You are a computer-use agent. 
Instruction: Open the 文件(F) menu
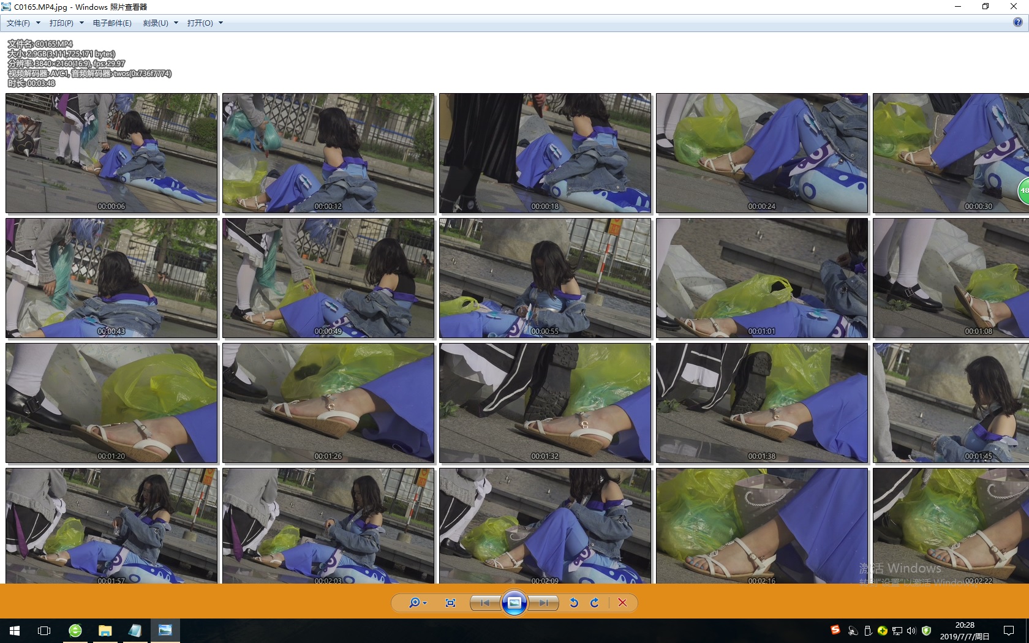click(23, 23)
